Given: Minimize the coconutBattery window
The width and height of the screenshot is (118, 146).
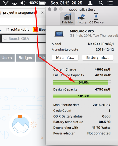Looking at the screenshot, I should pyautogui.click(x=55, y=9).
